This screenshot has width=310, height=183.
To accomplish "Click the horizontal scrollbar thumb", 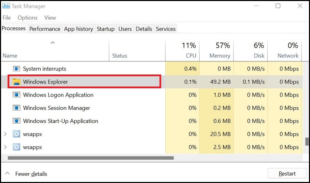I will tap(91, 158).
